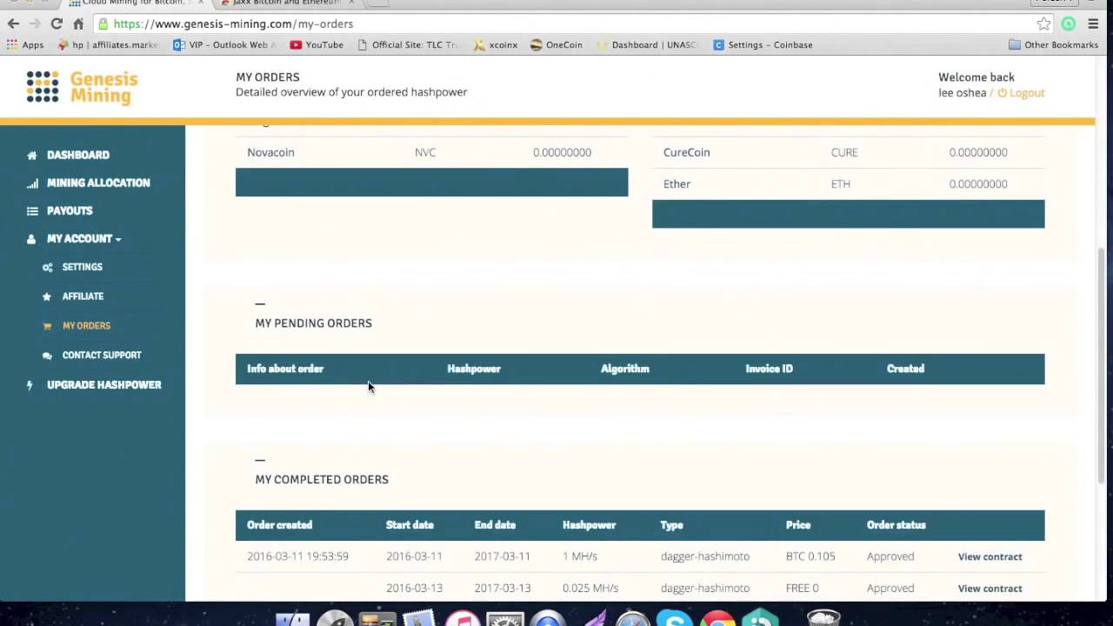1113x626 pixels.
Task: Click the MY COMPLETED ORDERS heading
Action: (x=322, y=480)
